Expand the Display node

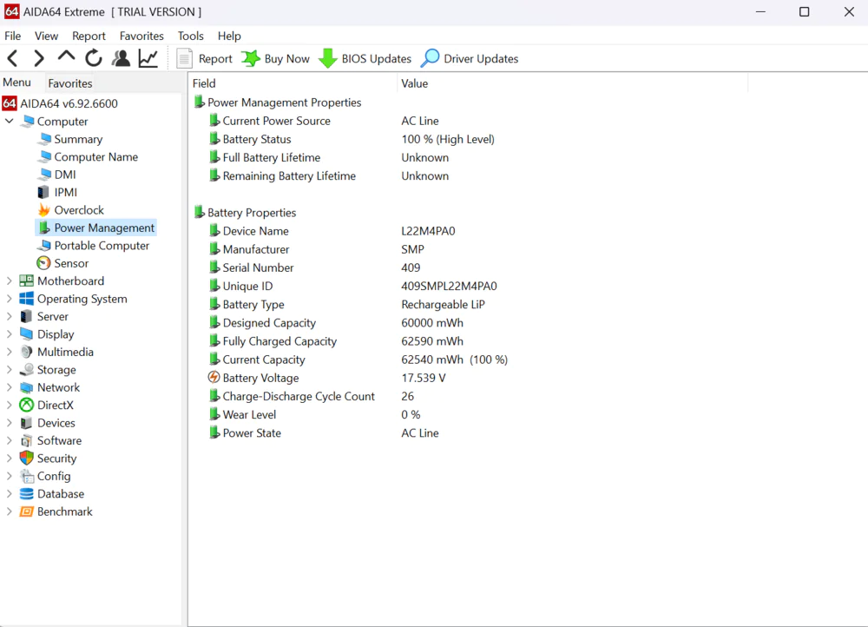point(10,334)
